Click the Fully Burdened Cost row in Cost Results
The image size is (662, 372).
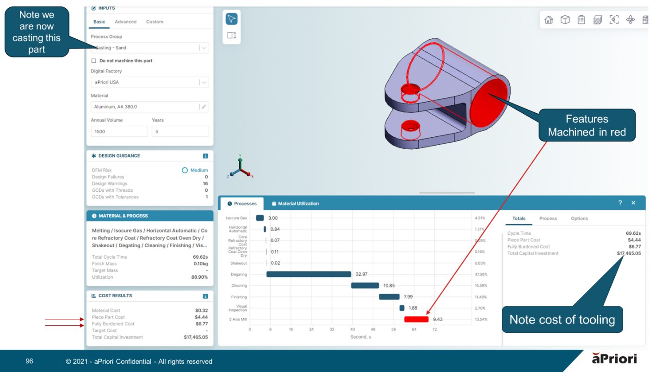point(150,324)
